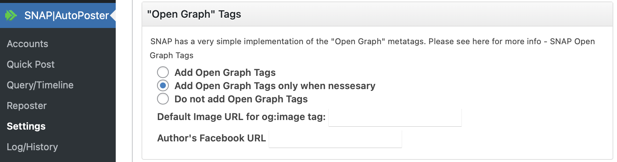617x162 pixels.
Task: Select the "Add Open Graph Tags" radio circle
Action: 163,72
